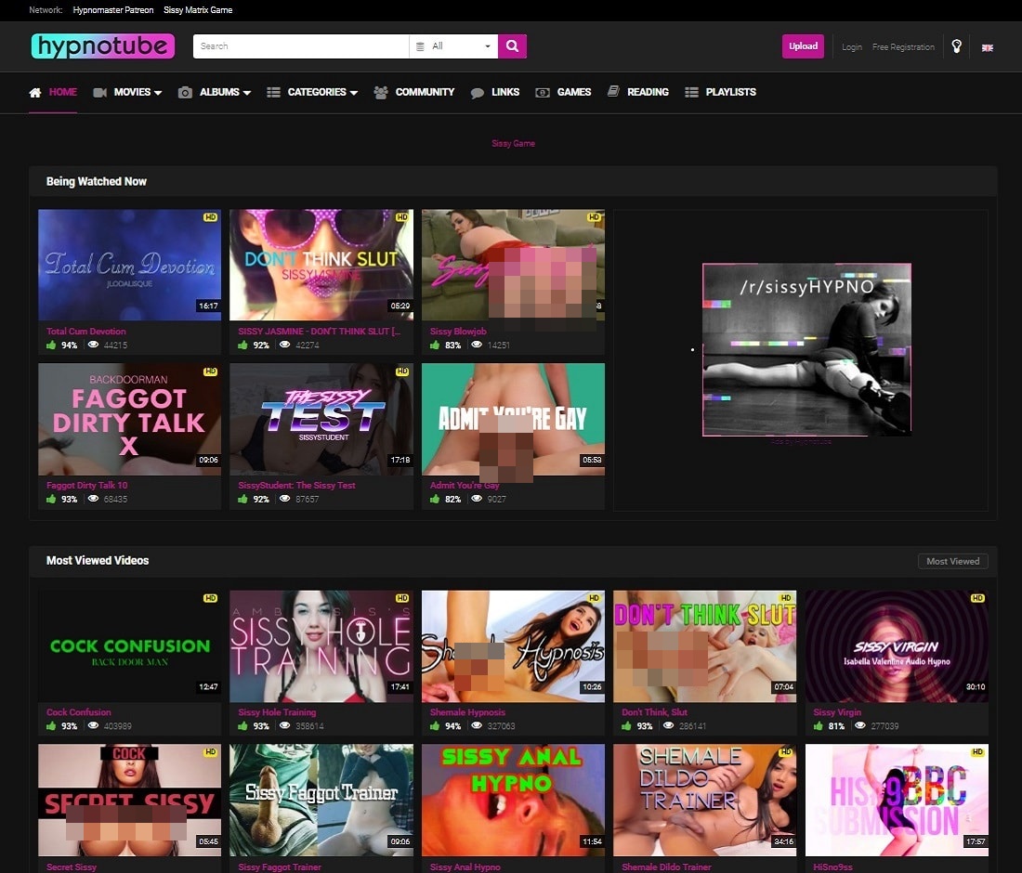1022x873 pixels.
Task: Click the Playlists list icon
Action: click(x=691, y=93)
